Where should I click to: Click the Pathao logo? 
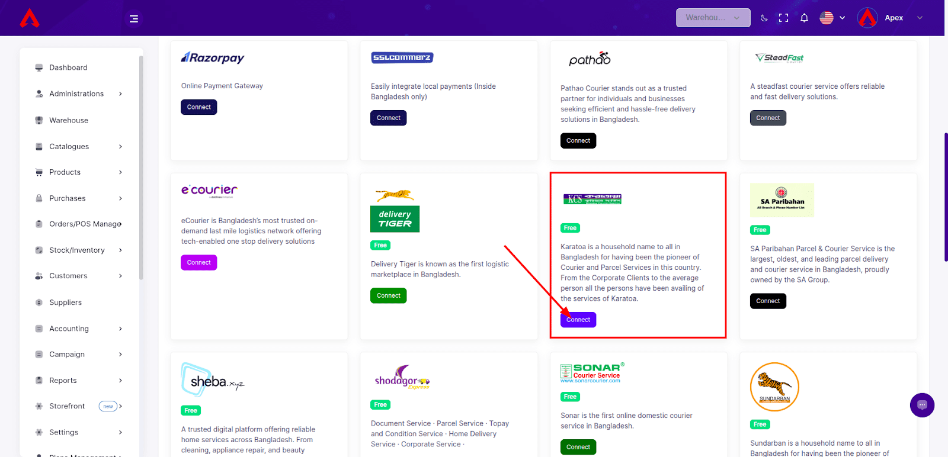point(590,59)
